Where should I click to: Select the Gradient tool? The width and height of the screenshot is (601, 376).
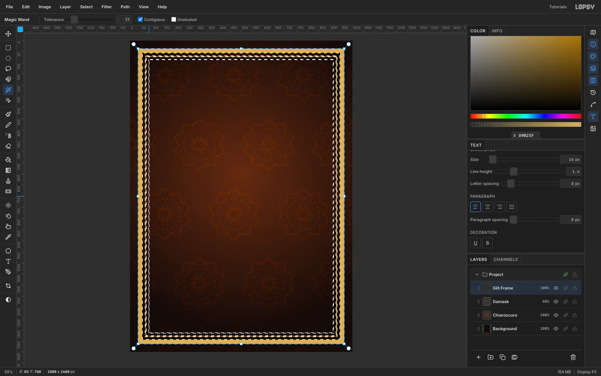(x=8, y=170)
